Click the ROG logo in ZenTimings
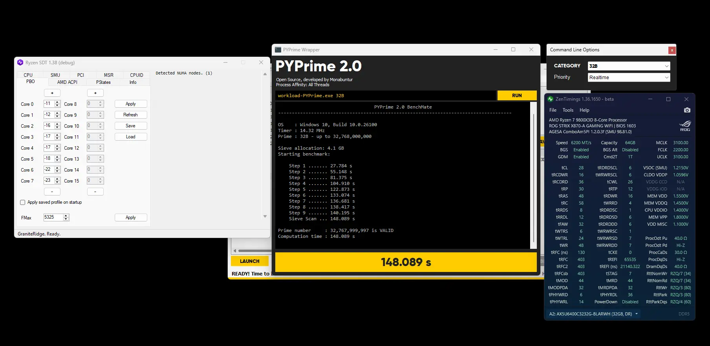 [x=685, y=126]
